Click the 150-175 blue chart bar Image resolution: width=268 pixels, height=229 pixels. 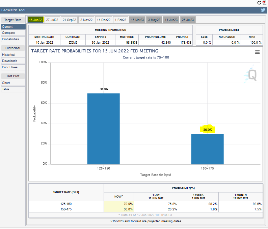[x=207, y=149]
